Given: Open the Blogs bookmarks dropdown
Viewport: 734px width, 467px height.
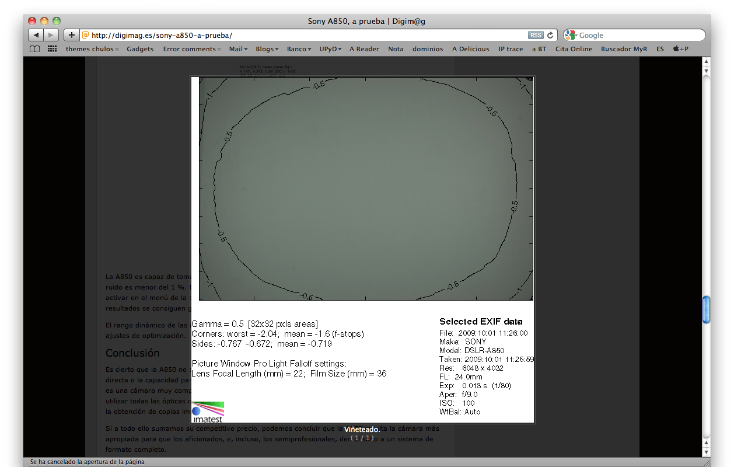Looking at the screenshot, I should 267,49.
